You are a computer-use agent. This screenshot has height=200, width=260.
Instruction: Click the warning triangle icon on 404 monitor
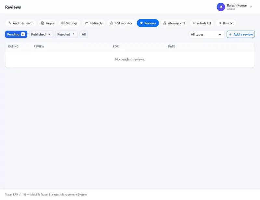pyautogui.click(x=111, y=23)
